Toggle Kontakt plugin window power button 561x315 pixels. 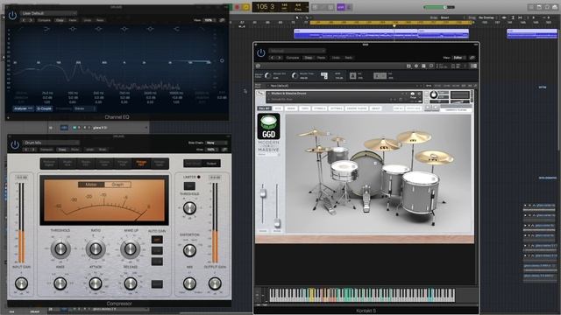click(261, 52)
